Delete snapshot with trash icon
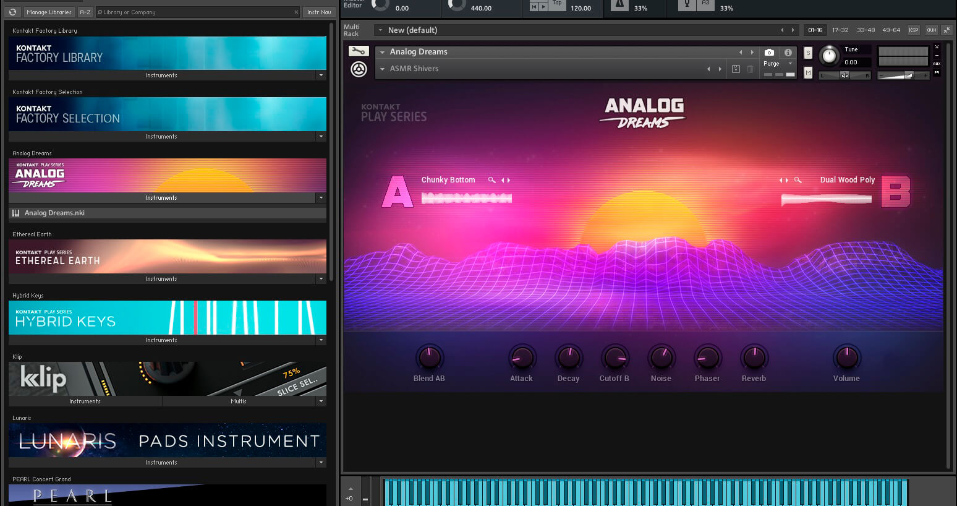Viewport: 957px width, 506px height. click(x=750, y=69)
